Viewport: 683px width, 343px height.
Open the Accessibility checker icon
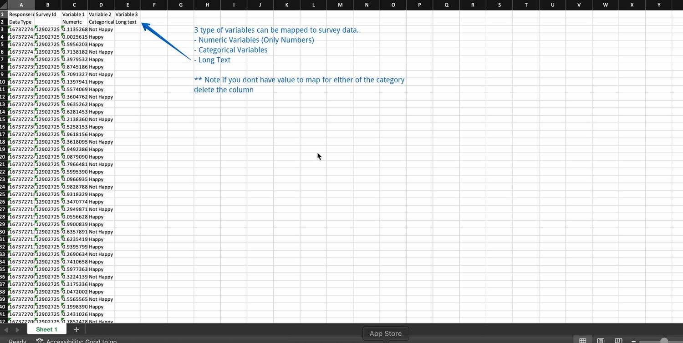(40, 341)
